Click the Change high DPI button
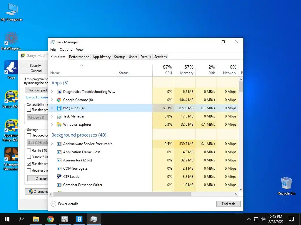Viewport: 301px width, 225px height. (x=38, y=178)
